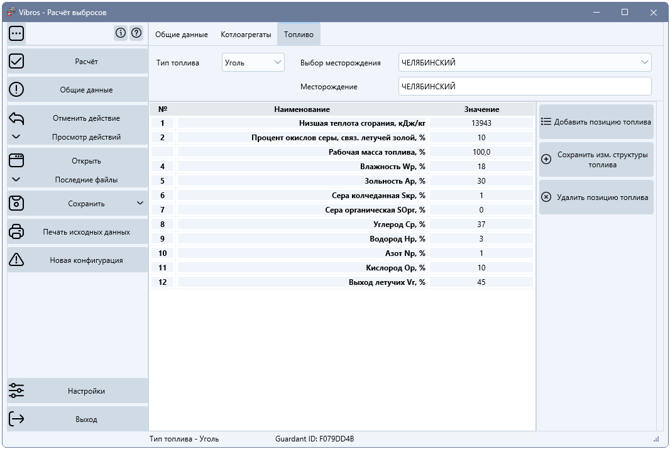Open Настройки button

[x=77, y=391]
